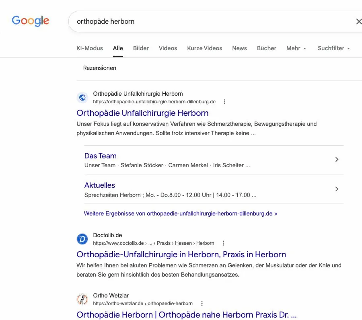The width and height of the screenshot is (362, 320).
Task: Click the chevron beside Aktuelles
Action: coord(337,189)
